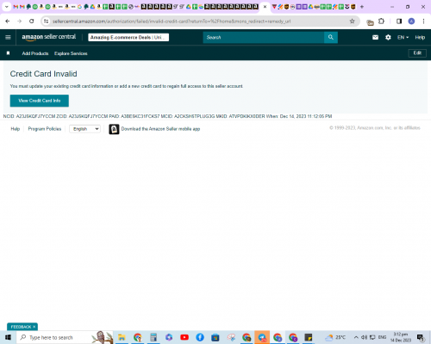The width and height of the screenshot is (431, 344).
Task: Bookmark this page with the star icon
Action: [352, 21]
